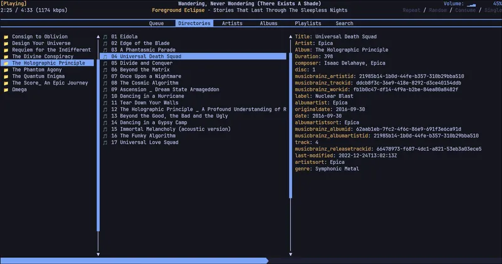Image resolution: width=502 pixels, height=264 pixels.
Task: Click the metadata panel scroll down arrow
Action: pyautogui.click(x=291, y=255)
